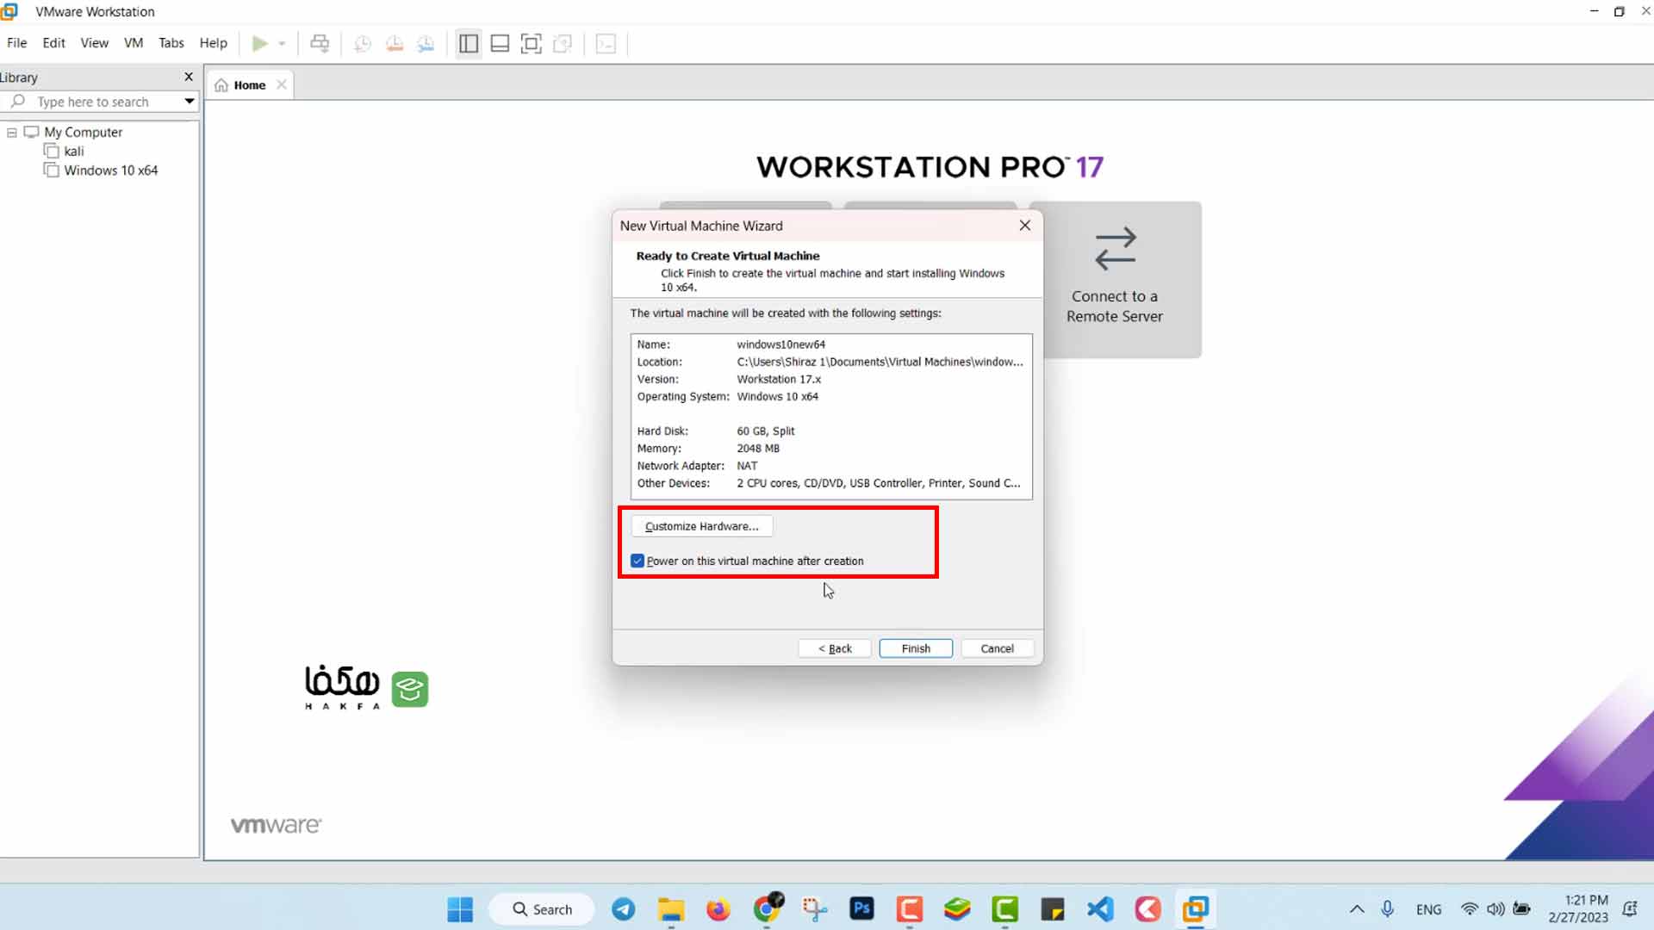Open the clock showing 1:21 PM
Viewport: 1654px width, 930px height.
click(1578, 908)
